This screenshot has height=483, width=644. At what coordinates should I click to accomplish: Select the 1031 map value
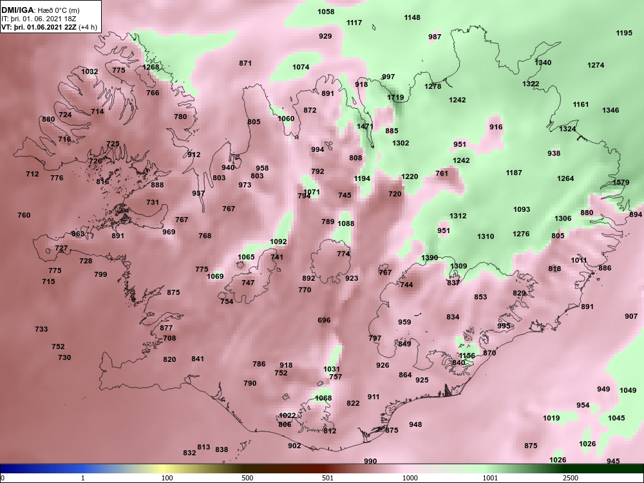332,369
